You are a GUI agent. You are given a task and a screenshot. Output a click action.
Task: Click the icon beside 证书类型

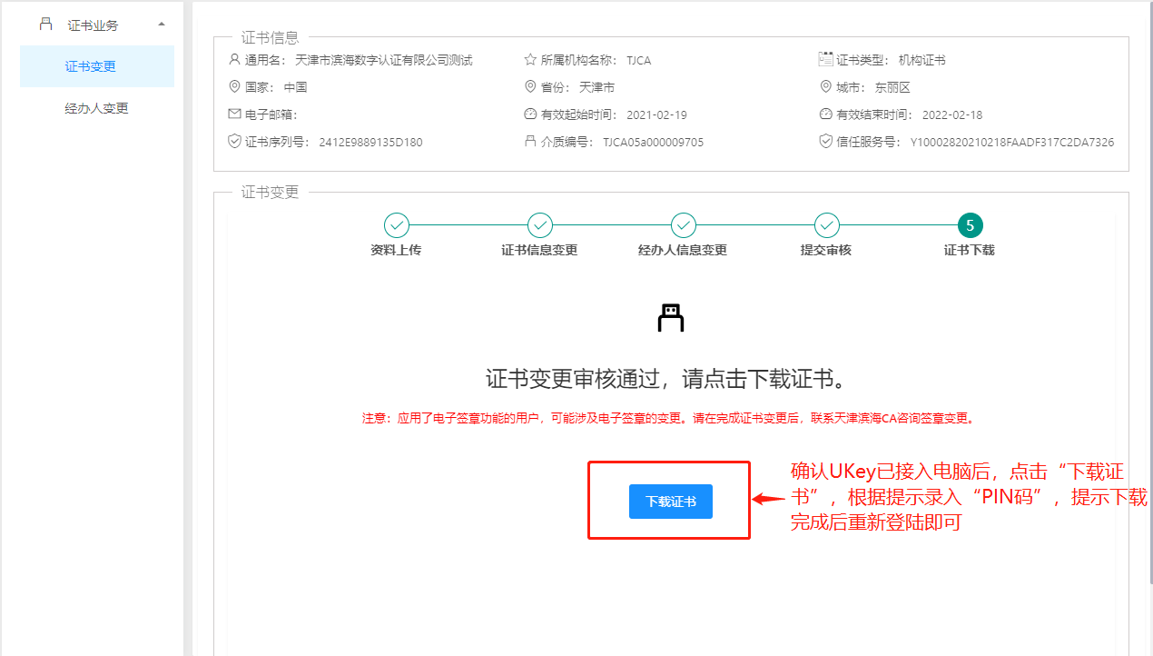pos(825,60)
